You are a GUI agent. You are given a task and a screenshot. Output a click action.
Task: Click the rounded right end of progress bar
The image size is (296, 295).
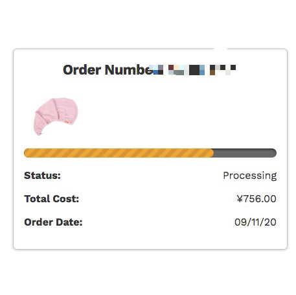(x=274, y=153)
